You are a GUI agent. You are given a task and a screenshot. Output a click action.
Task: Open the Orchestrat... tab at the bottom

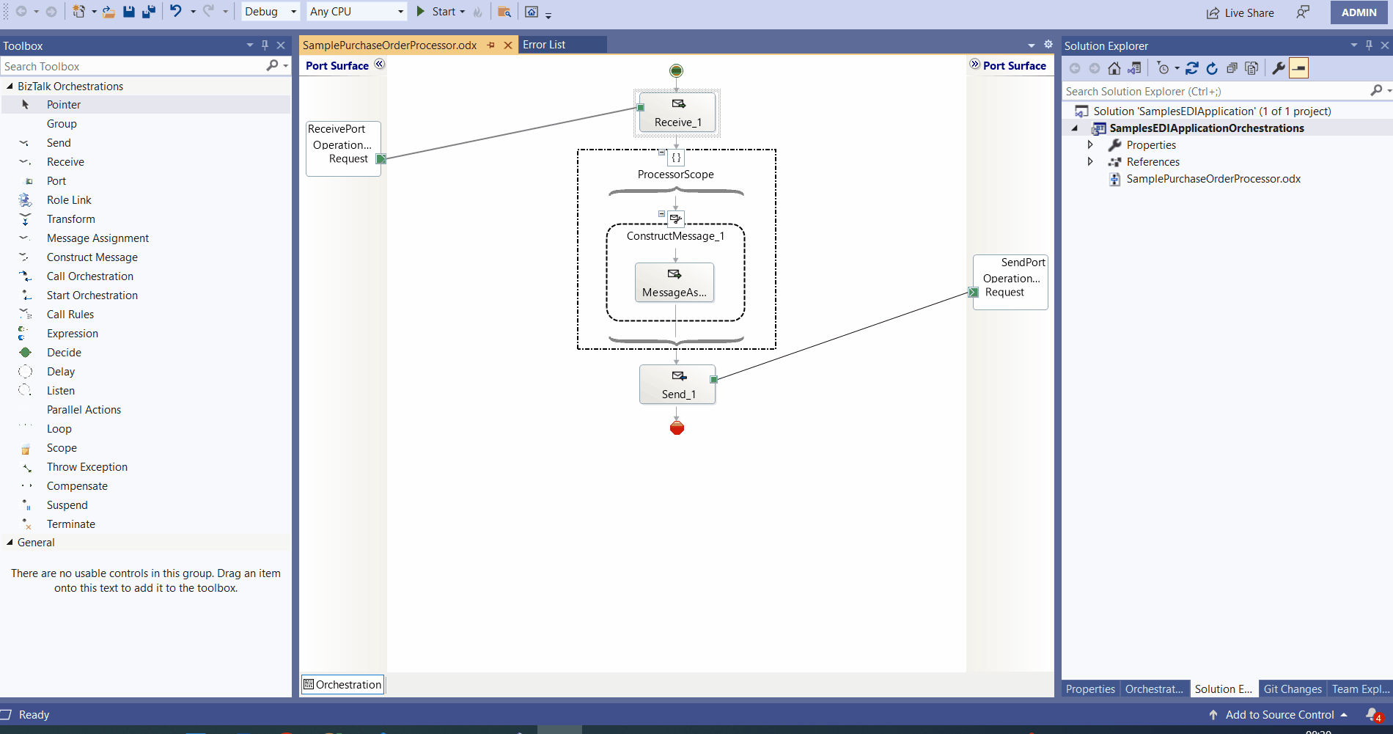click(x=1154, y=689)
